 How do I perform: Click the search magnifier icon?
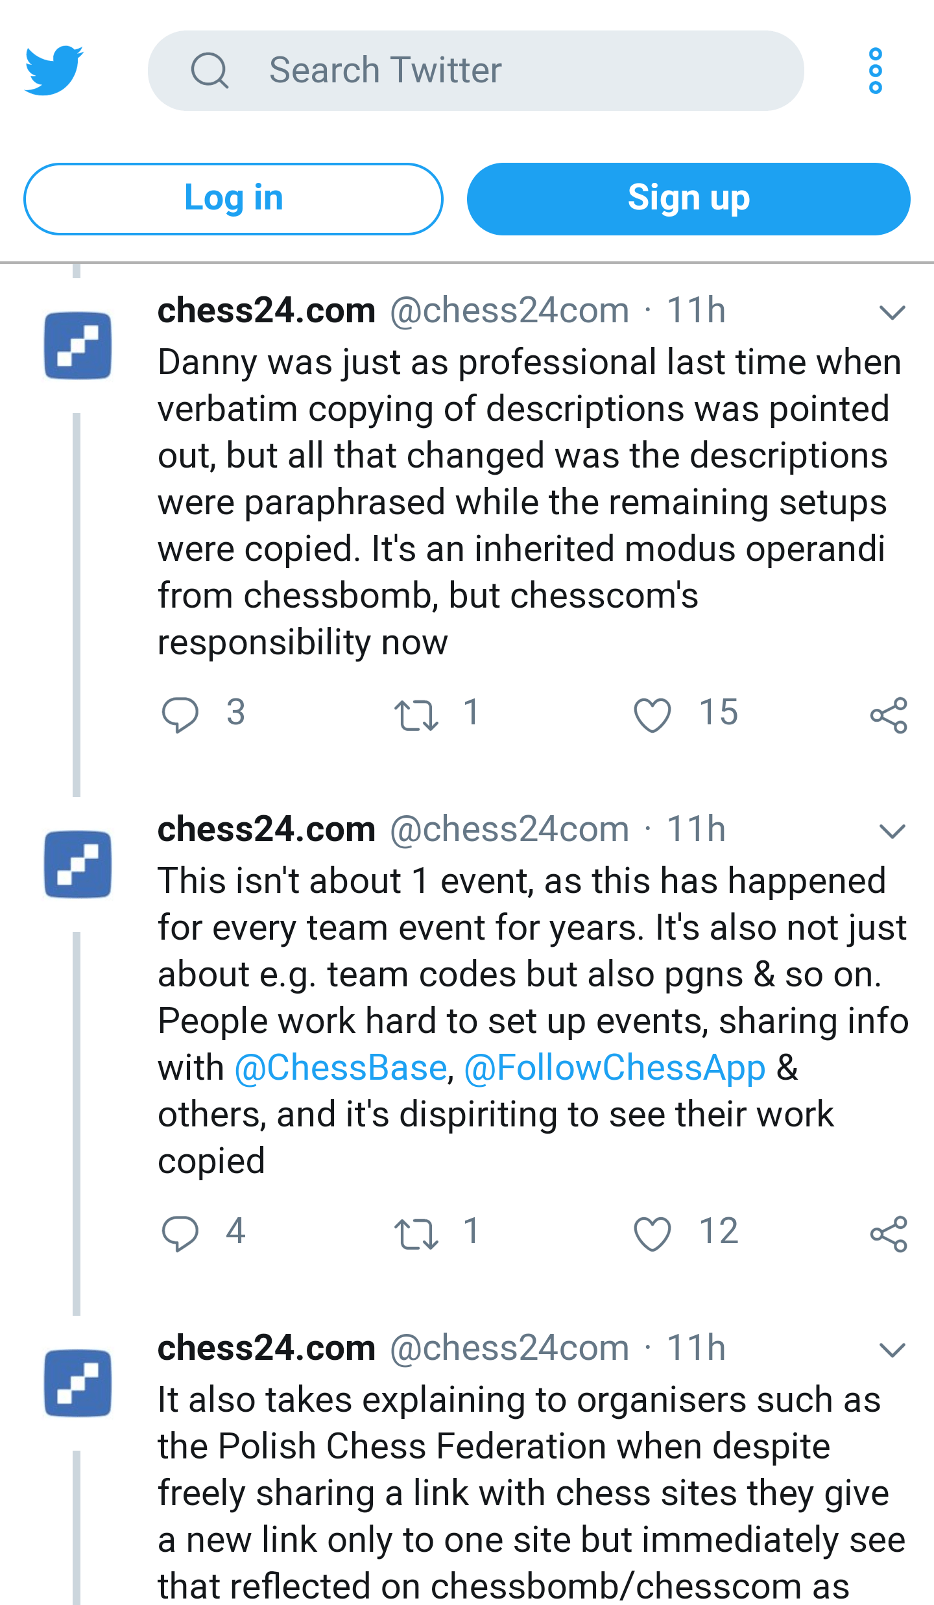(208, 69)
